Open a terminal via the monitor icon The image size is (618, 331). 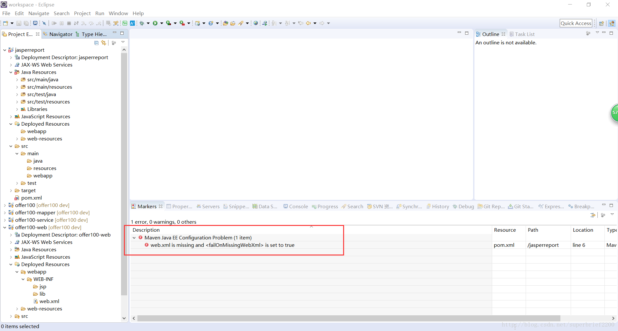[x=35, y=23]
